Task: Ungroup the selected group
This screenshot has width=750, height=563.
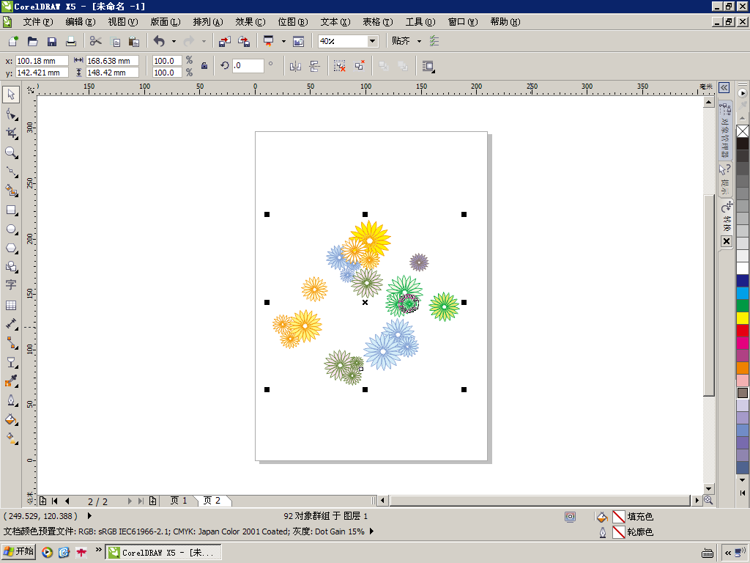Action: [x=340, y=66]
